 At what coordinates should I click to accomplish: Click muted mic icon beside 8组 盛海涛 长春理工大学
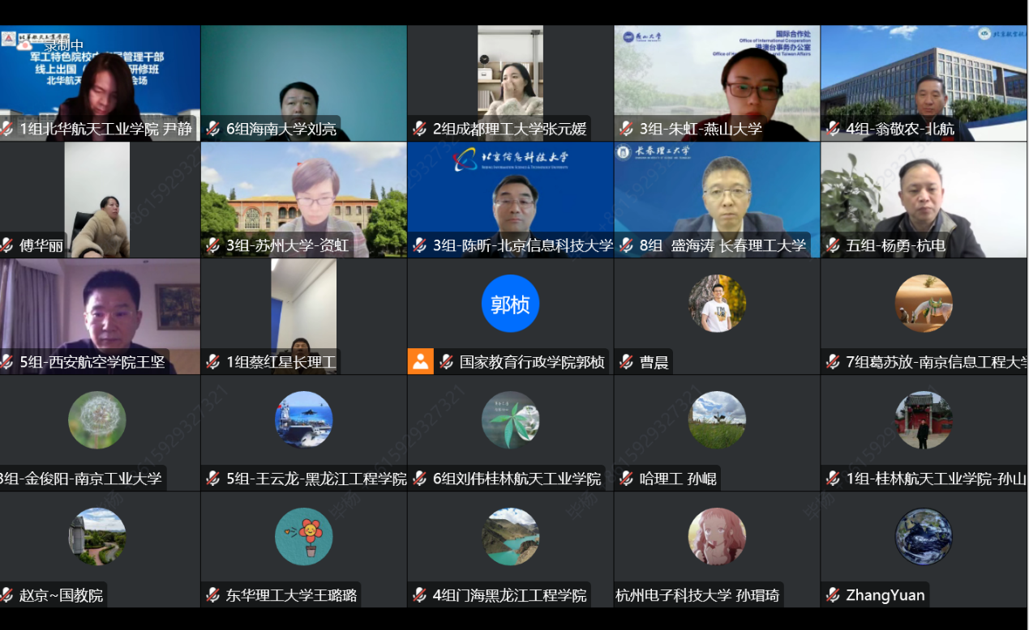point(627,245)
